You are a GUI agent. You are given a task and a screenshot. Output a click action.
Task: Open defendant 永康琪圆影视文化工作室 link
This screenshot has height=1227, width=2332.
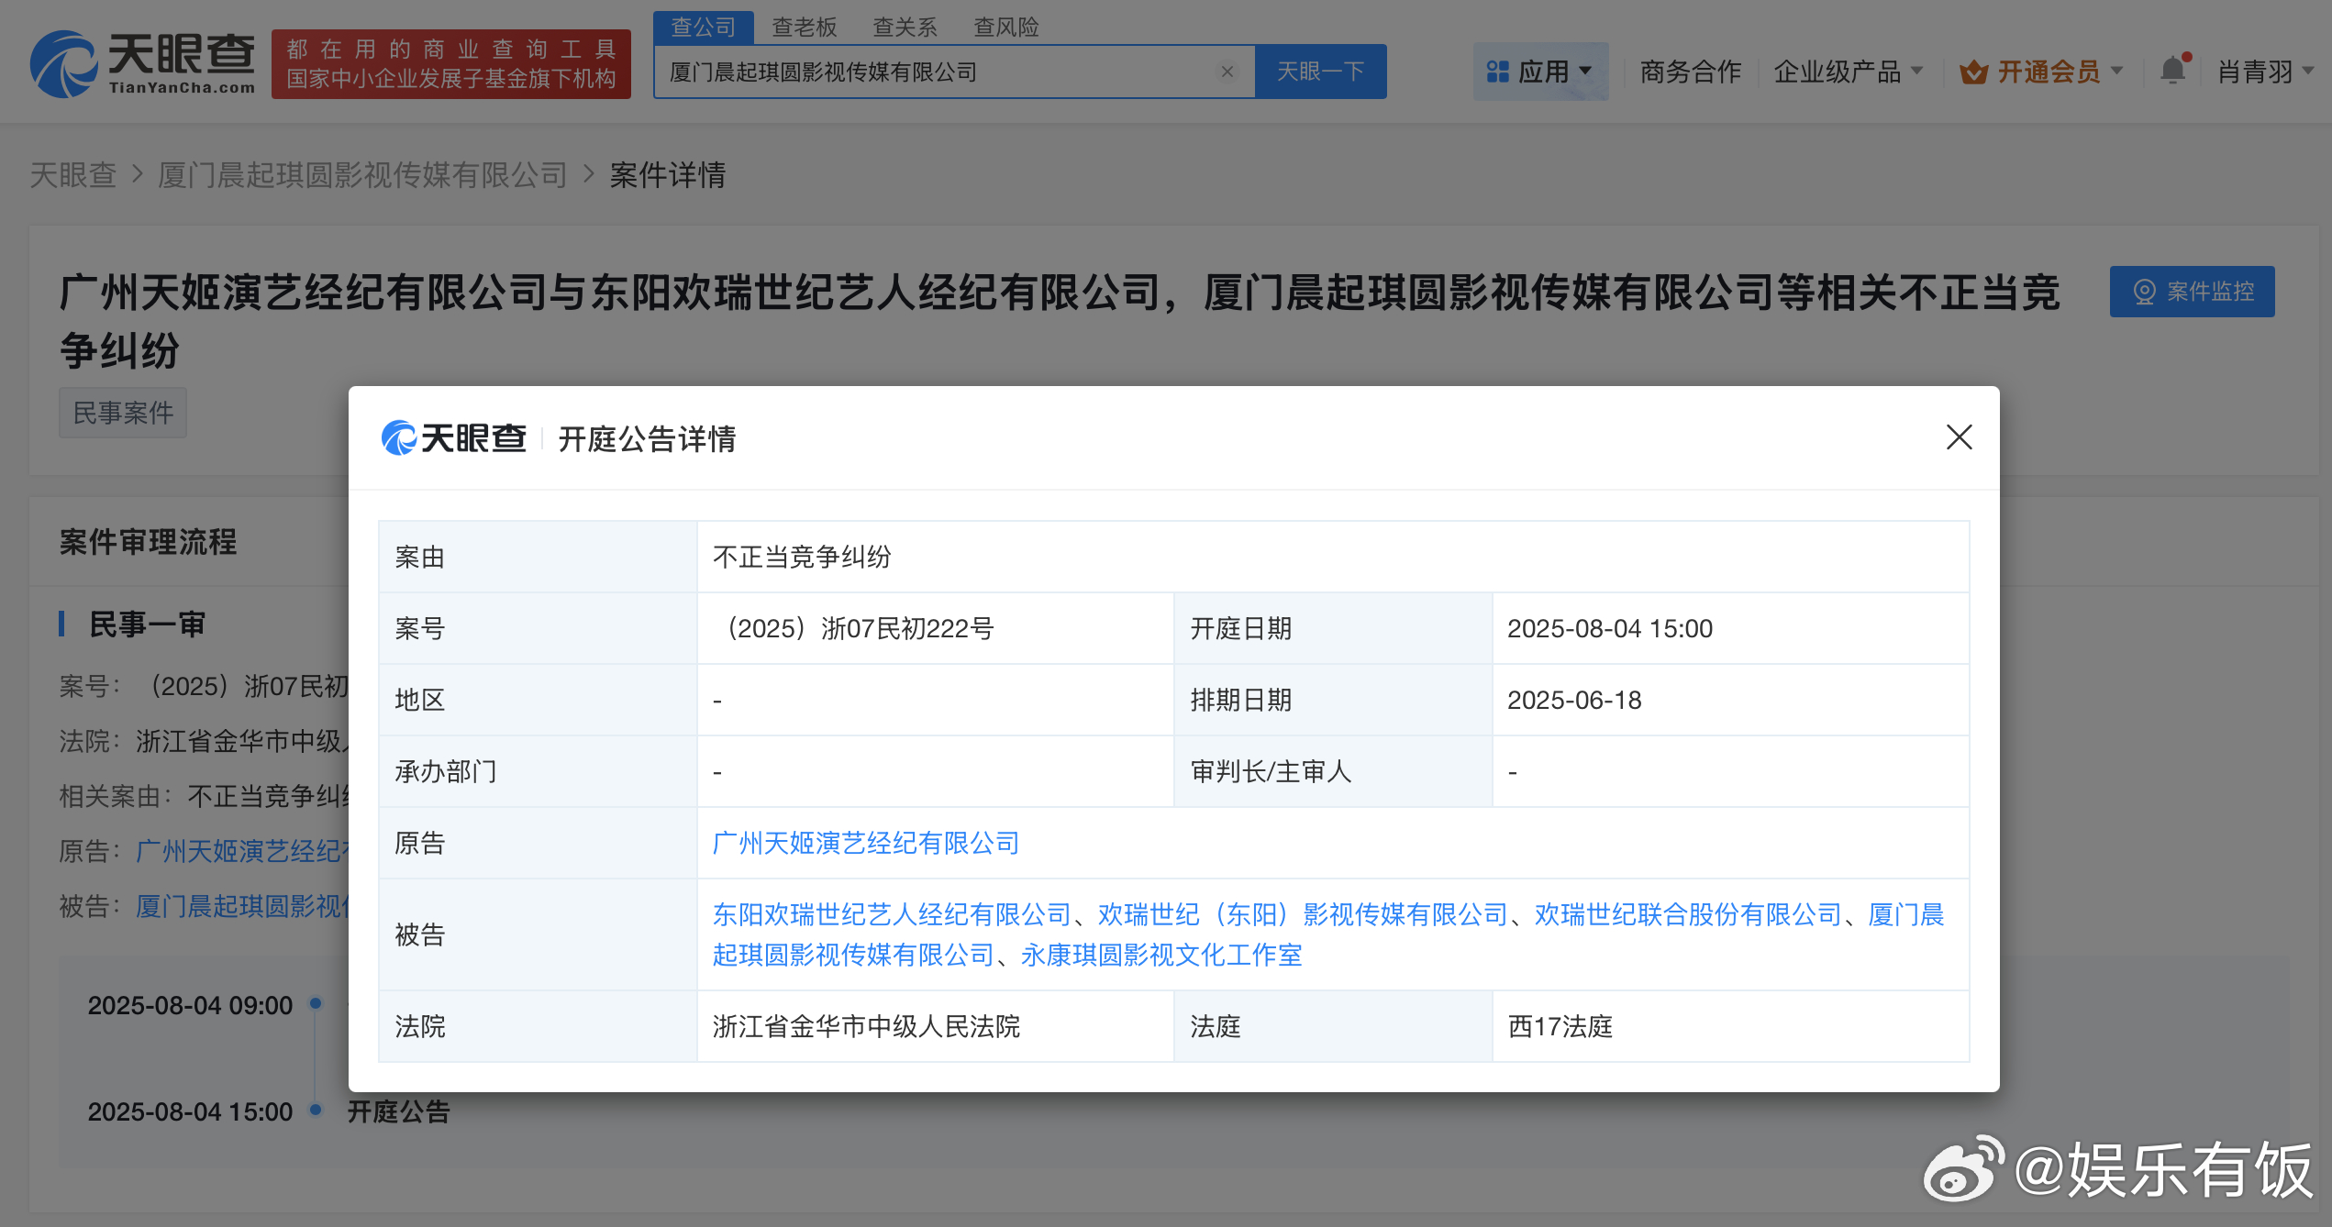coord(1161,955)
